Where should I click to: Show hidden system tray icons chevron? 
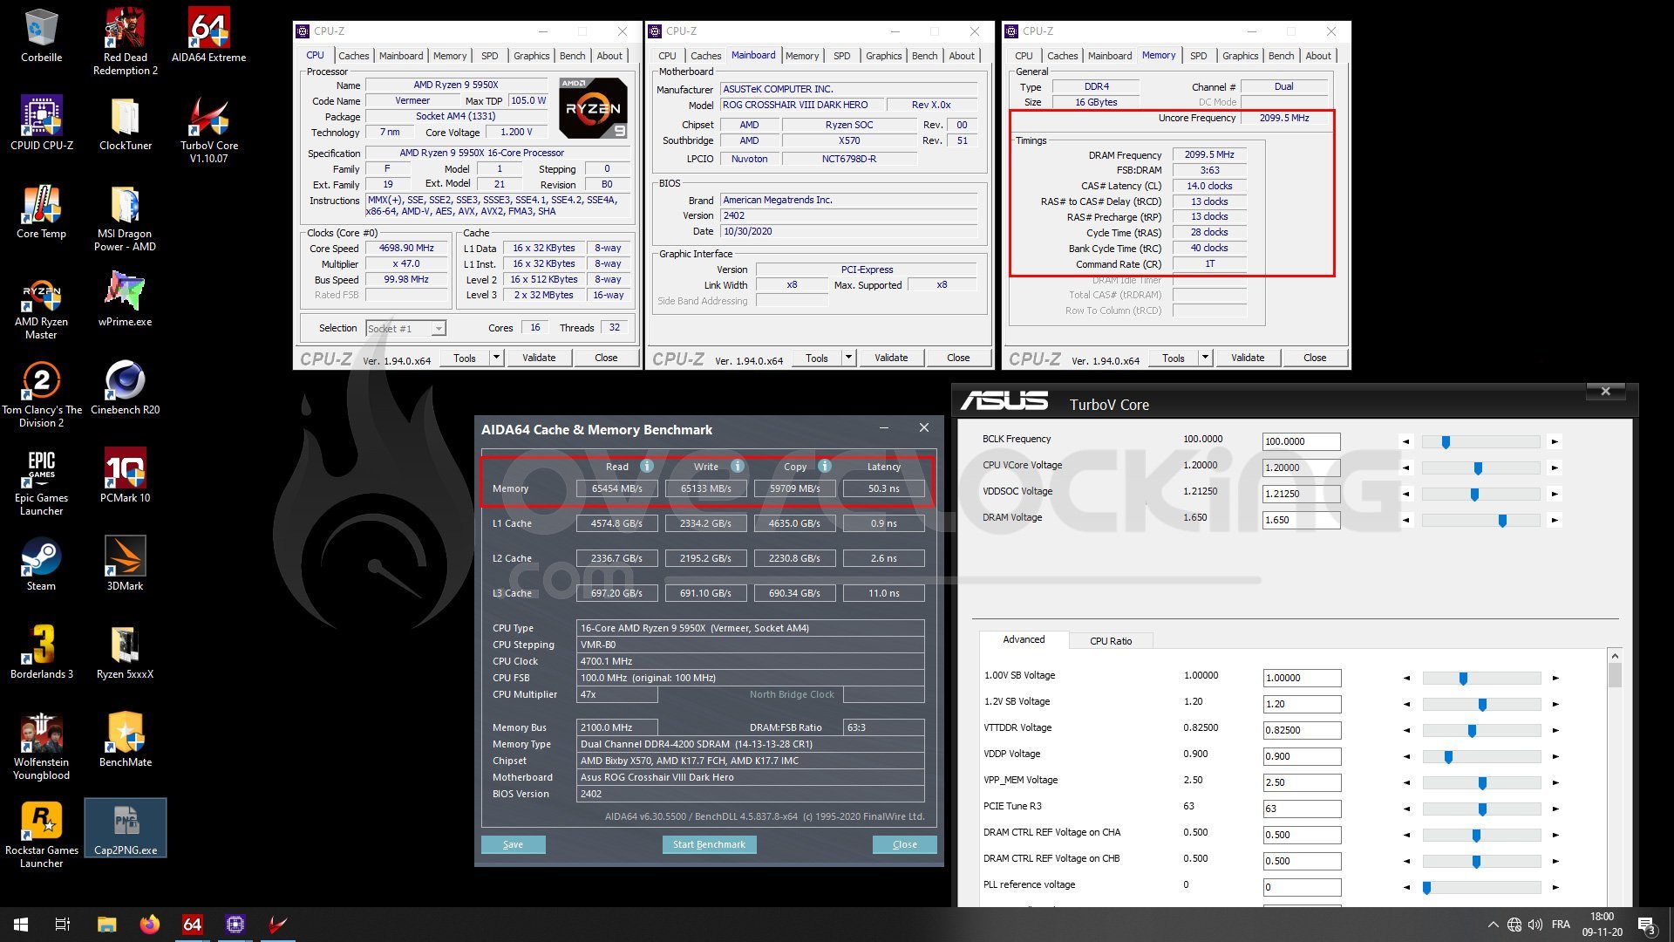[x=1493, y=925]
